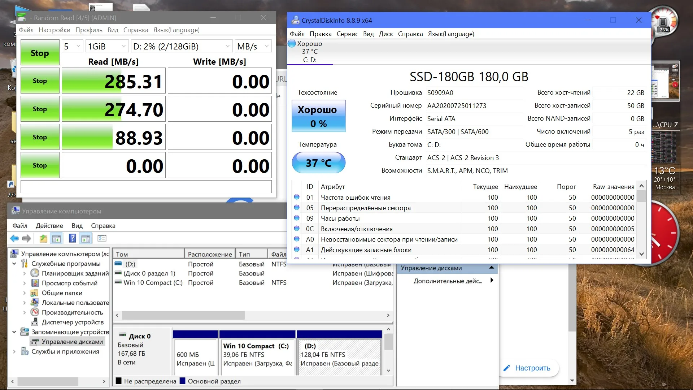This screenshot has height=390, width=693.
Task: Click the Настроить link button
Action: point(527,368)
